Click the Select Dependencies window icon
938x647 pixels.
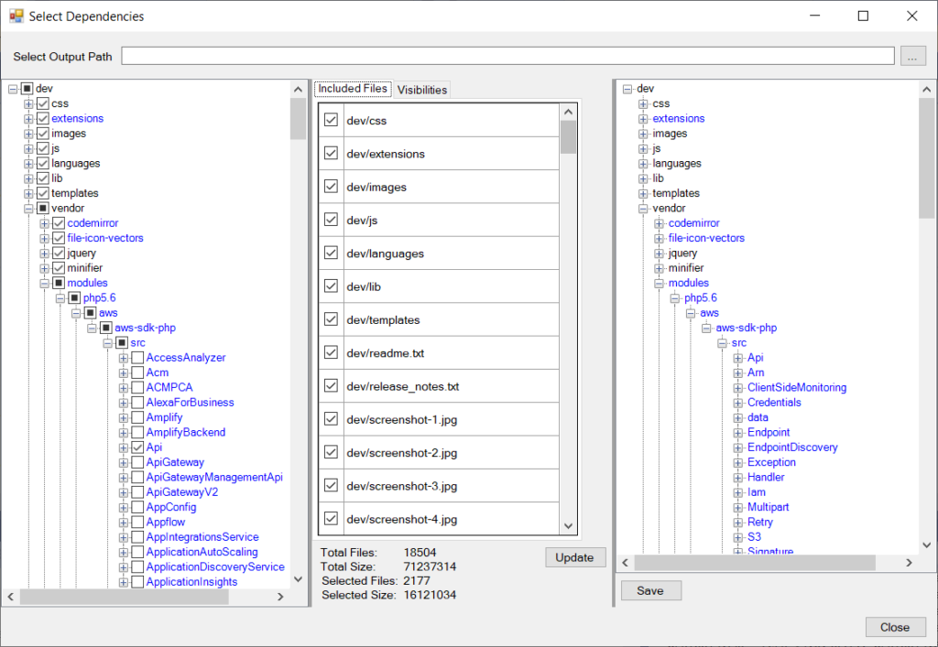coord(16,16)
